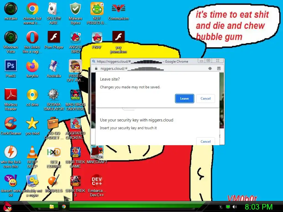Open the 'cd drive' disc icon

(x=32, y=94)
